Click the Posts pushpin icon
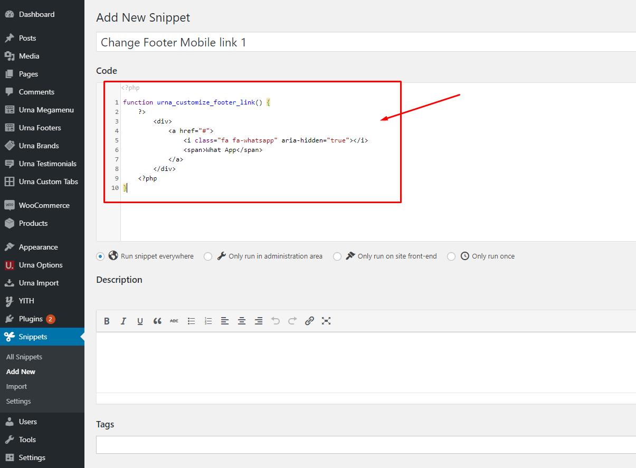This screenshot has width=636, height=468. tap(10, 38)
